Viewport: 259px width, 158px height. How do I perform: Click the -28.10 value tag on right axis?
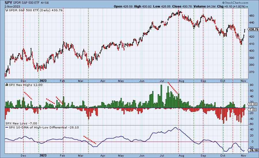(x=254, y=150)
